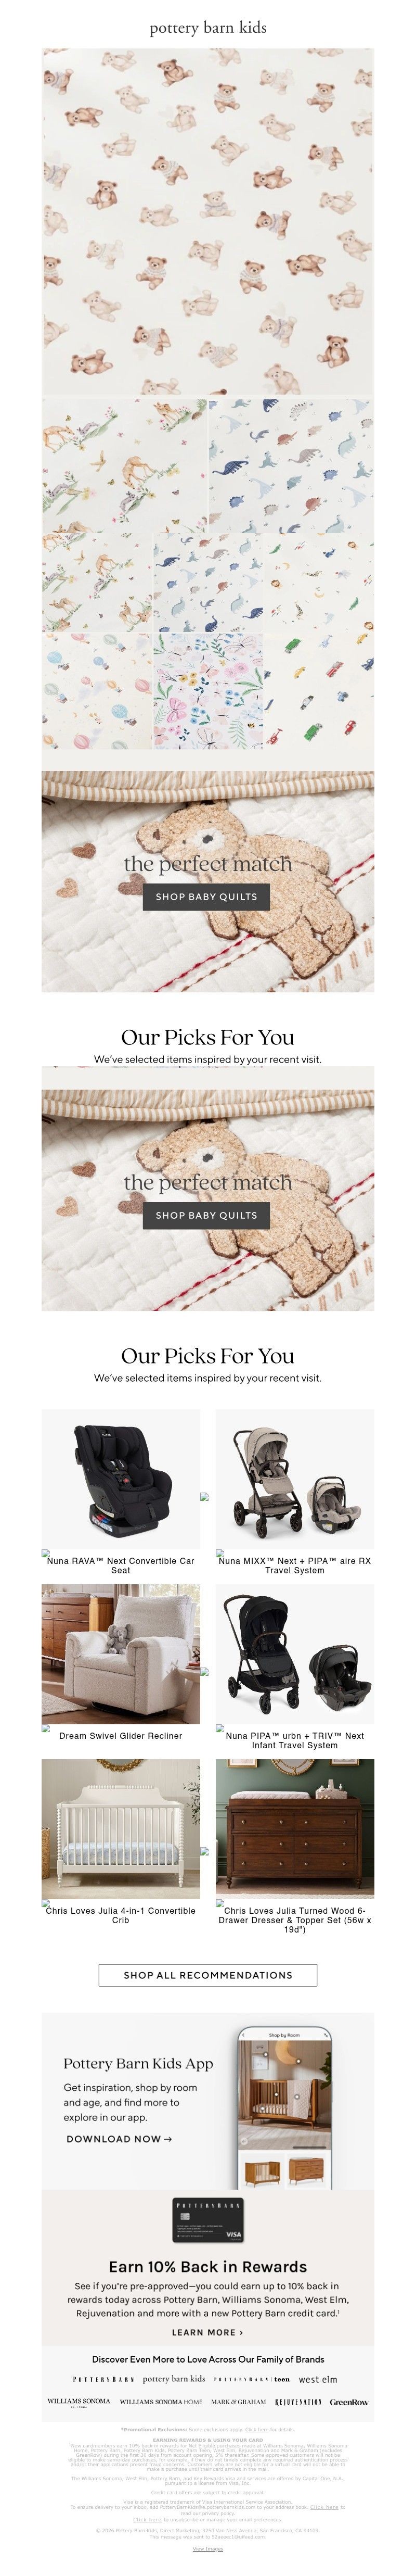Go to the Mark & Graham logo
Viewport: 416px width, 2576px height.
238,2401
